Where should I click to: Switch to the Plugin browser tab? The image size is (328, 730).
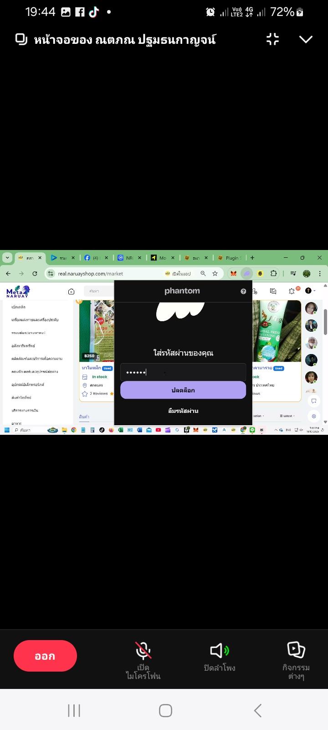click(231, 258)
